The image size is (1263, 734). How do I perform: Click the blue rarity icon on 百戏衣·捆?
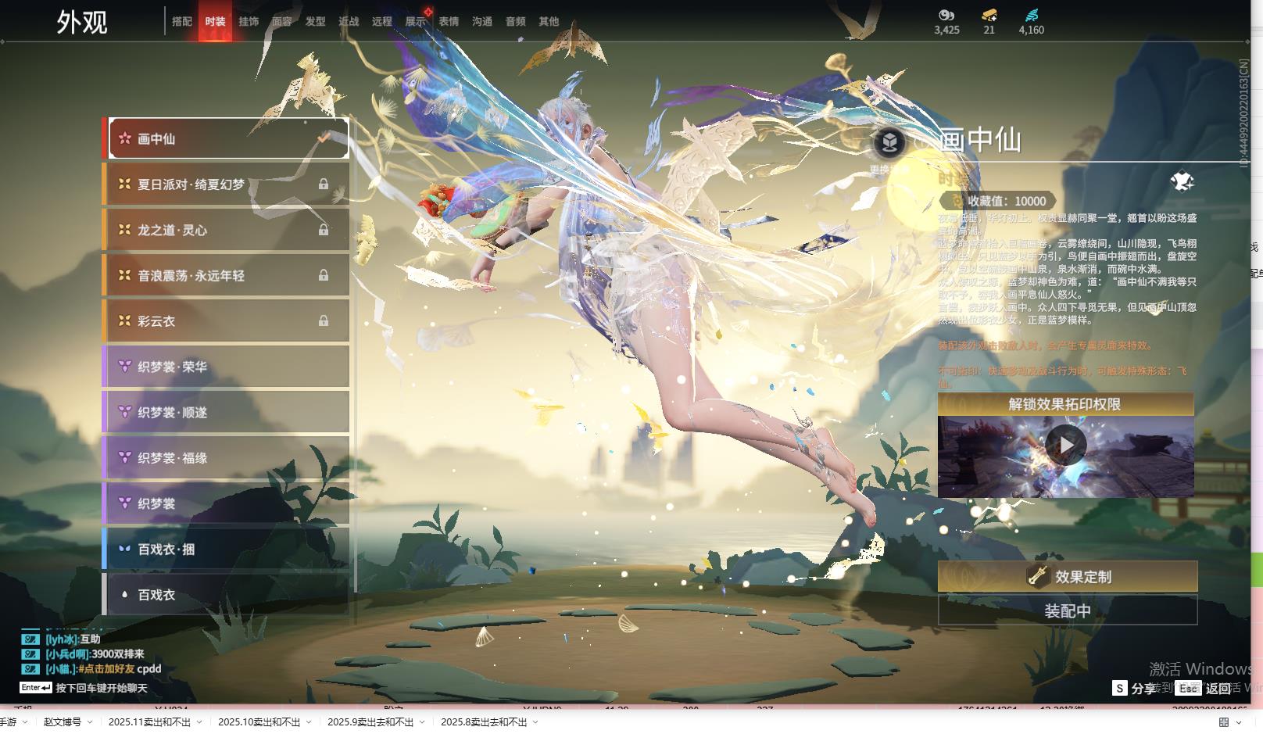pyautogui.click(x=124, y=549)
